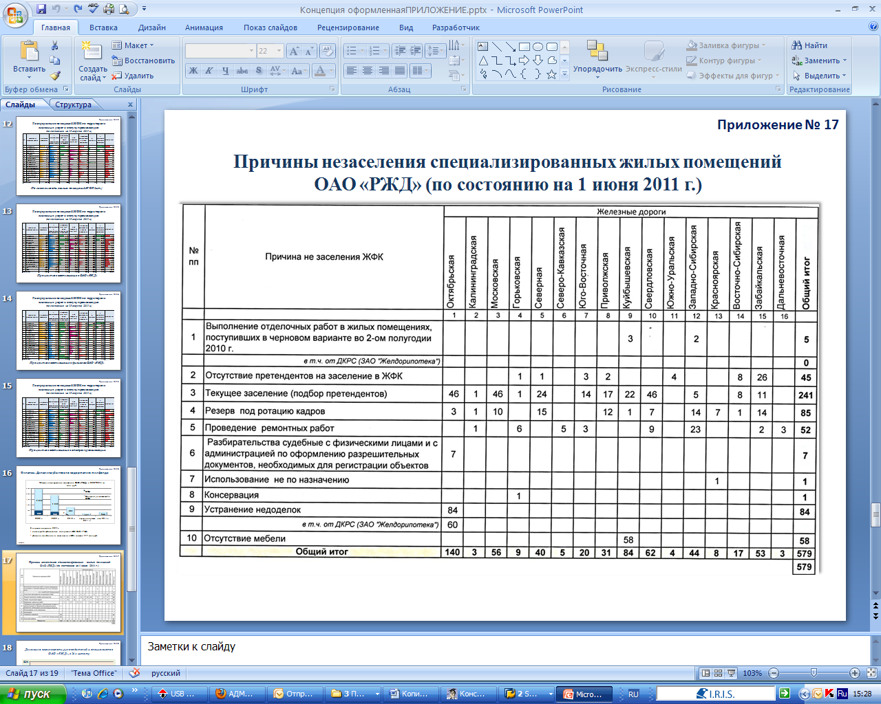Open the Упорядочить arrange dropdown
This screenshot has height=704, width=881.
597,58
